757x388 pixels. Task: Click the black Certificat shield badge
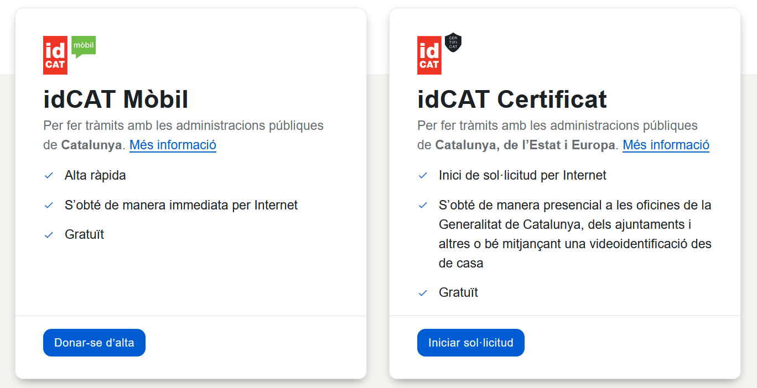[x=453, y=43]
